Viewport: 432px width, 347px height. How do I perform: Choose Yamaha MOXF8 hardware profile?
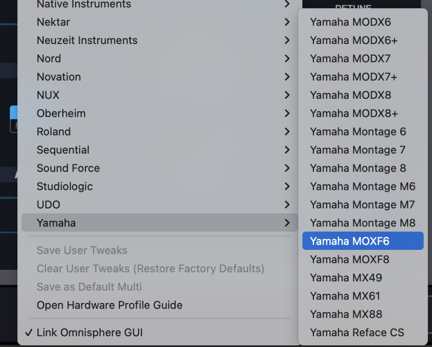coord(349,259)
